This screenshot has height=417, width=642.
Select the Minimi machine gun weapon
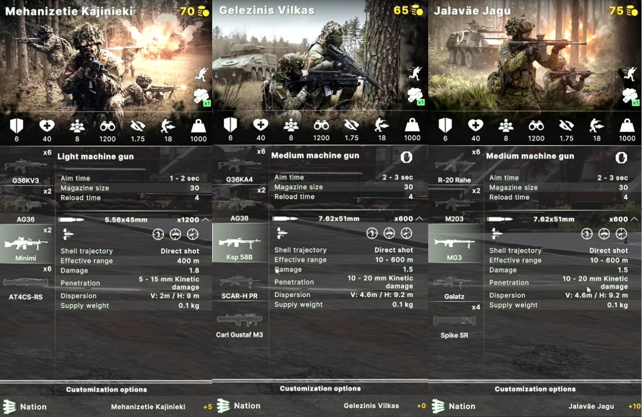tap(27, 244)
